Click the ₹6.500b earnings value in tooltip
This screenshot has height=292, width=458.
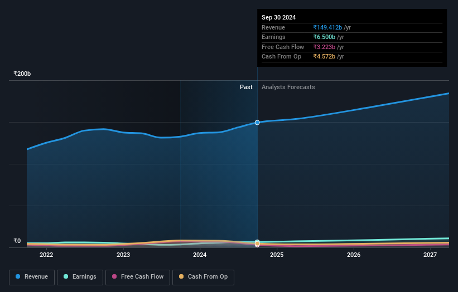pos(324,37)
